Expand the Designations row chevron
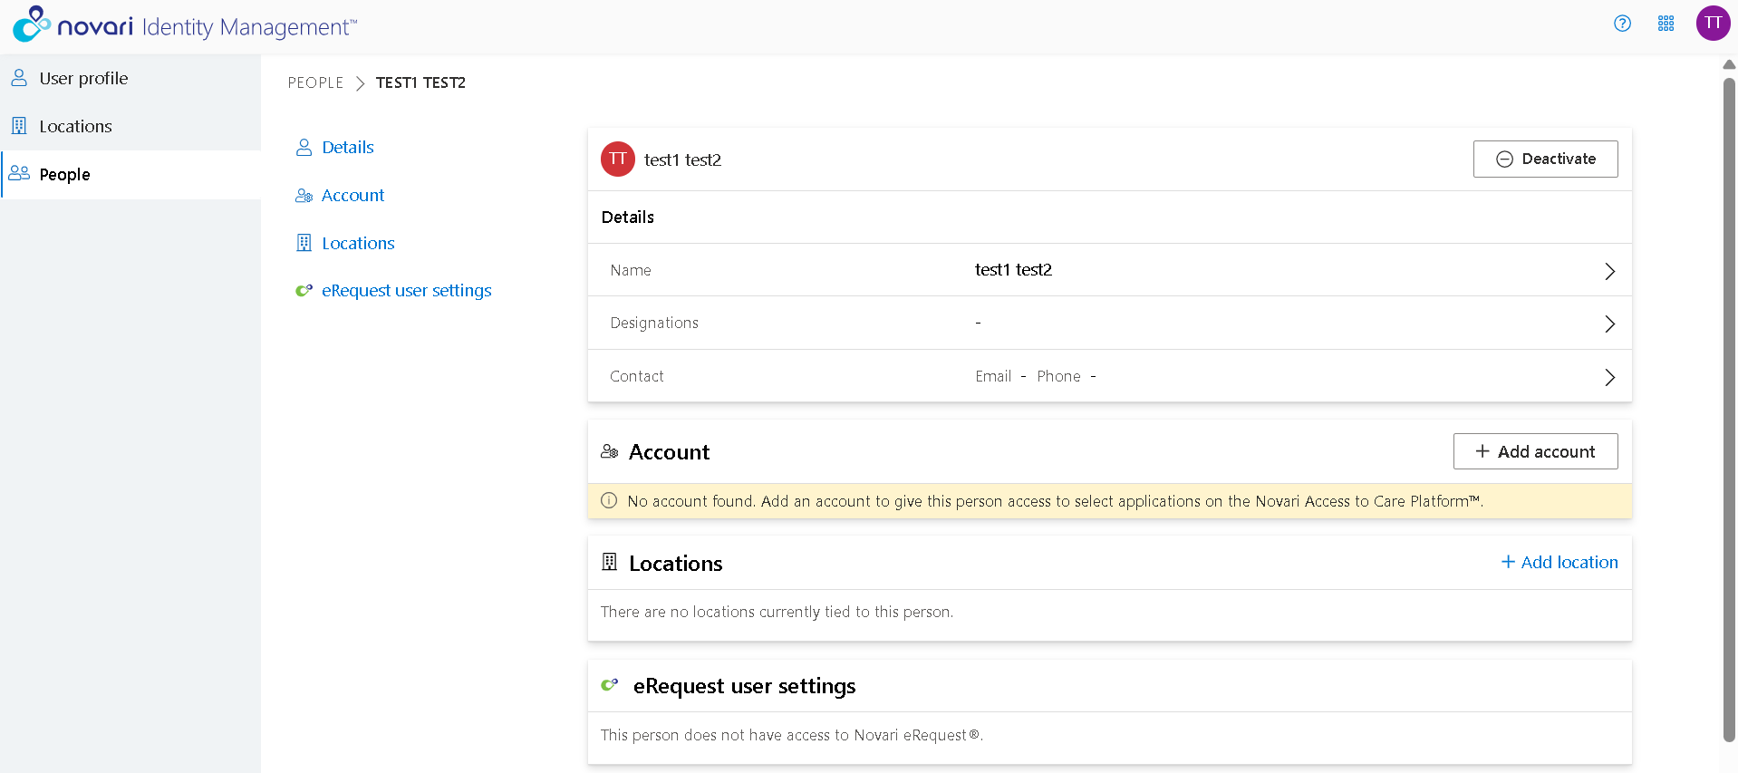Viewport: 1738px width, 773px height. [1609, 324]
